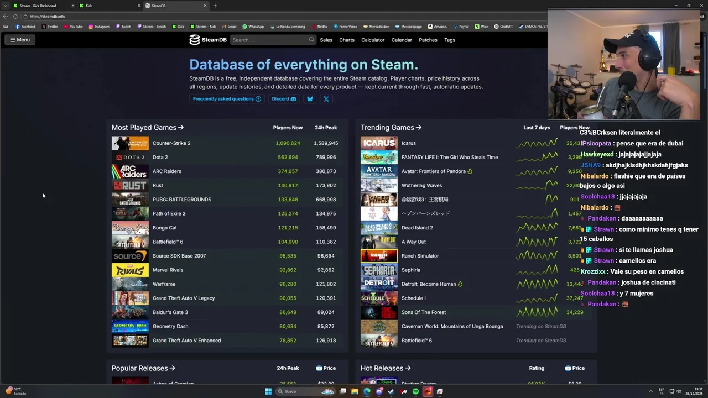Open the Netflix bookmark

319,27
